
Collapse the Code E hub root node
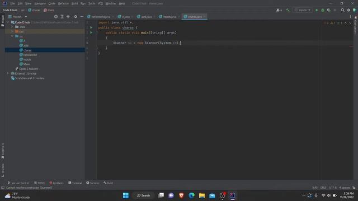click(x=8, y=22)
